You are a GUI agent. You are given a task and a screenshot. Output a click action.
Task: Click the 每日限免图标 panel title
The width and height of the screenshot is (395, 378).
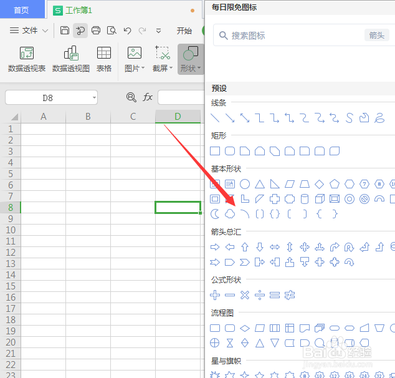(234, 7)
